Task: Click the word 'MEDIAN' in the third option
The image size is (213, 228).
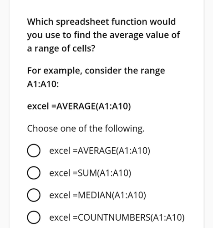Action: (95, 195)
